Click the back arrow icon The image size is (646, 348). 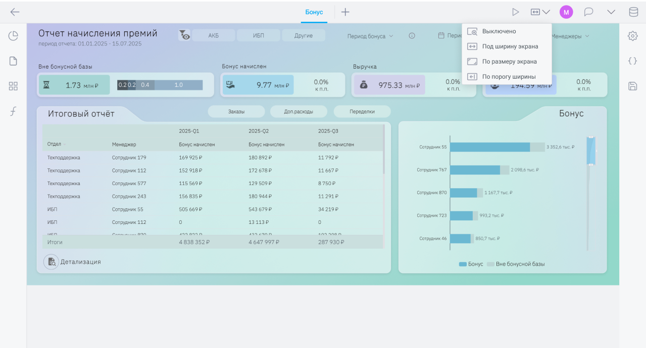15,12
